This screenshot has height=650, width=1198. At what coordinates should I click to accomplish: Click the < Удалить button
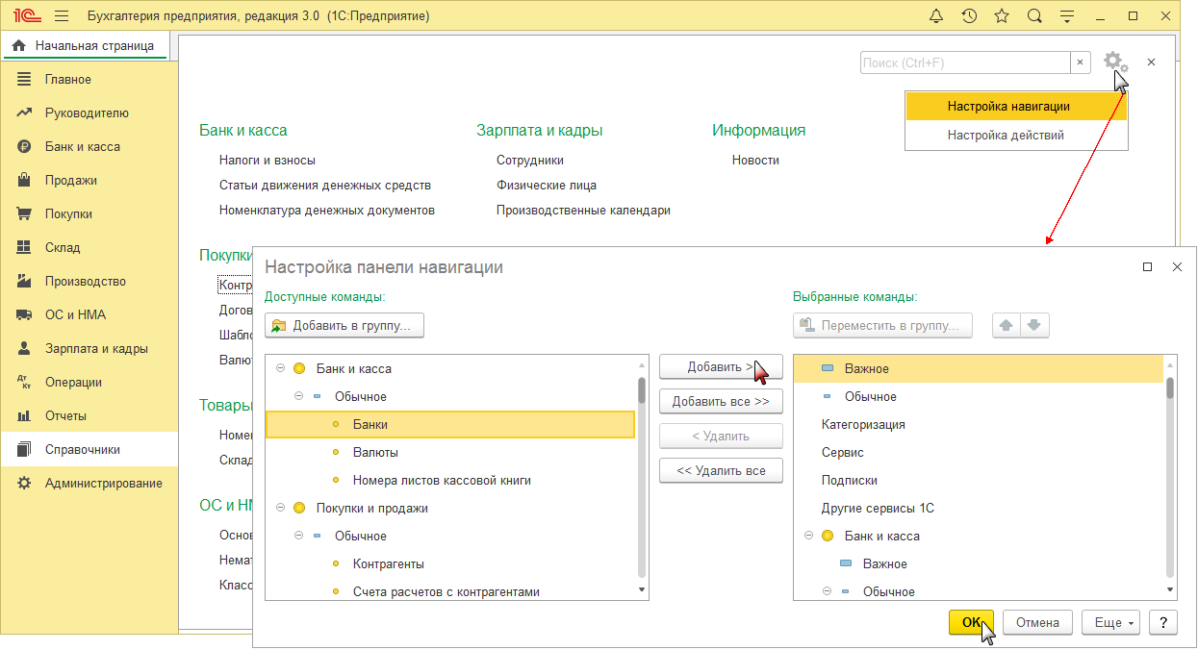(x=721, y=436)
